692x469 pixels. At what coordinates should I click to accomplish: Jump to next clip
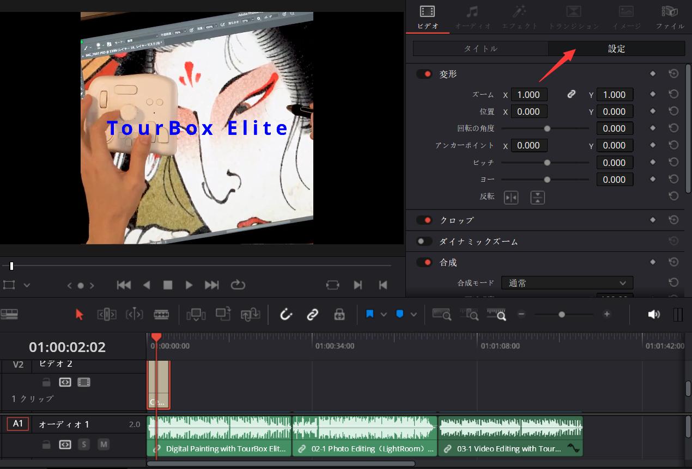click(x=358, y=285)
